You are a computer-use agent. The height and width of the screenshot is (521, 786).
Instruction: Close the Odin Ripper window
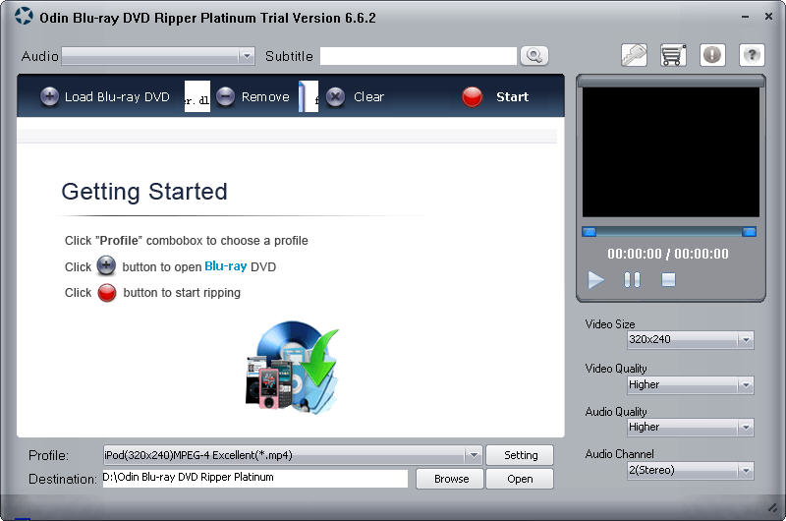[x=768, y=17]
